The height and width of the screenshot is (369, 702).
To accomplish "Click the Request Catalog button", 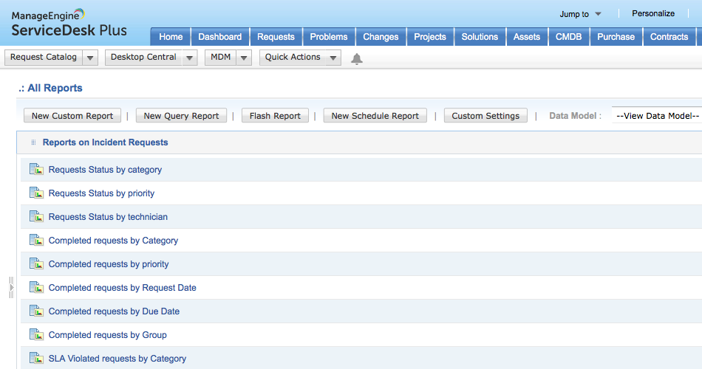I will pos(44,58).
